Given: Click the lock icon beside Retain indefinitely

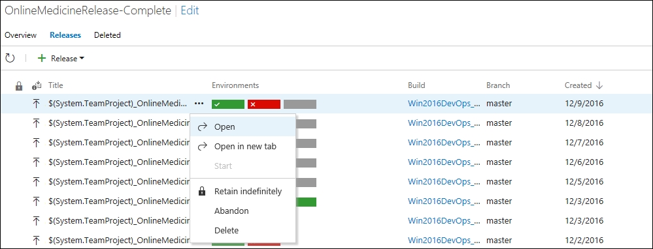Looking at the screenshot, I should 202,192.
